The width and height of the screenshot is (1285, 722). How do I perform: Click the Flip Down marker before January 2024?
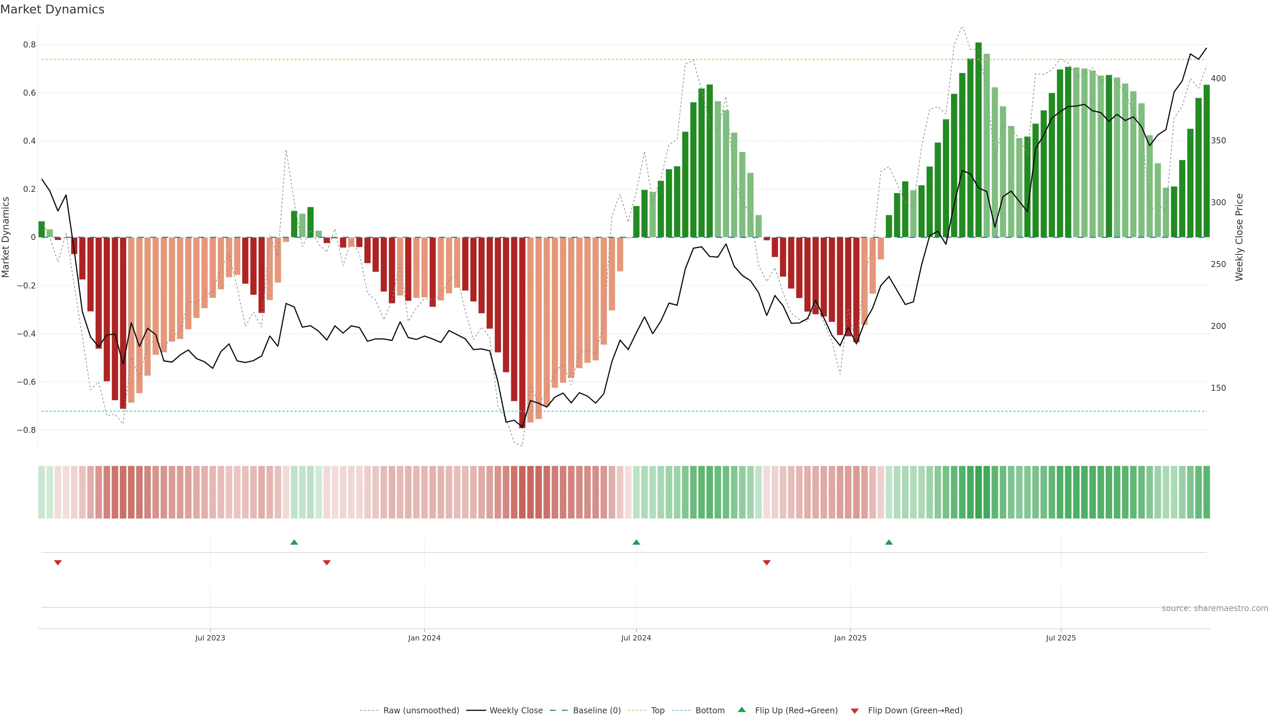(327, 563)
